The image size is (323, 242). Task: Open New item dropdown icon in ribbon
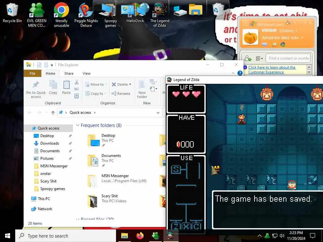(x=153, y=82)
